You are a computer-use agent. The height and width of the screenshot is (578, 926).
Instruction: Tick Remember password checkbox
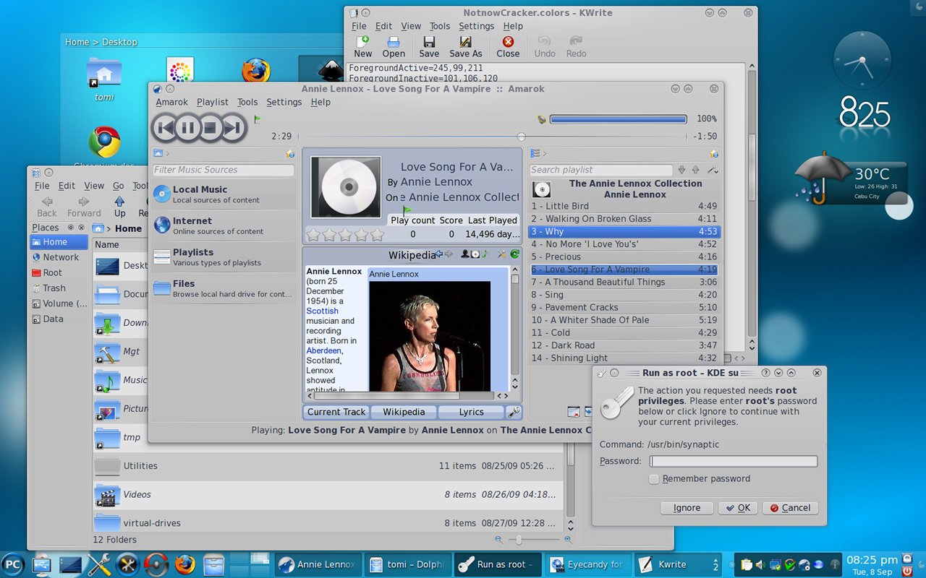click(x=654, y=479)
